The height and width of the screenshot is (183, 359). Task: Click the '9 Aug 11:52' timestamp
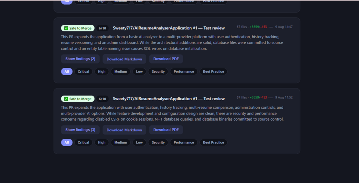(x=284, y=97)
